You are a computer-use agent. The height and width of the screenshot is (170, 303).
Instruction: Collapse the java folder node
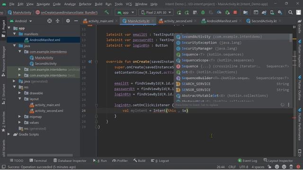click(x=15, y=46)
